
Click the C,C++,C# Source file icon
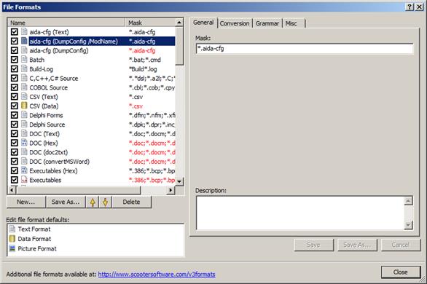24,78
